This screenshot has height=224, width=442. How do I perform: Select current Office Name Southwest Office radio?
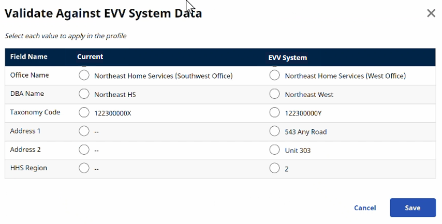tap(84, 76)
